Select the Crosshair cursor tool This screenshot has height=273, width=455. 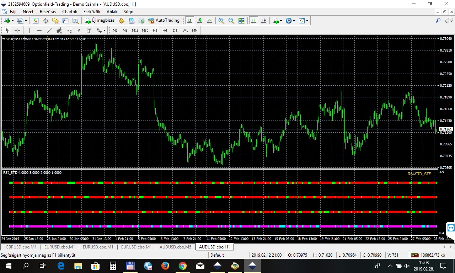17,30
